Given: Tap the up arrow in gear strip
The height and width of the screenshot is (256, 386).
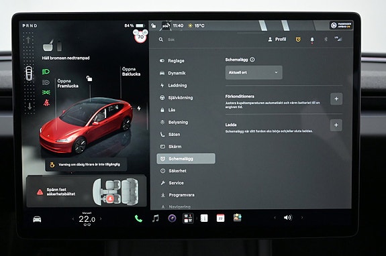Looking at the screenshot, I should point(29,40).
